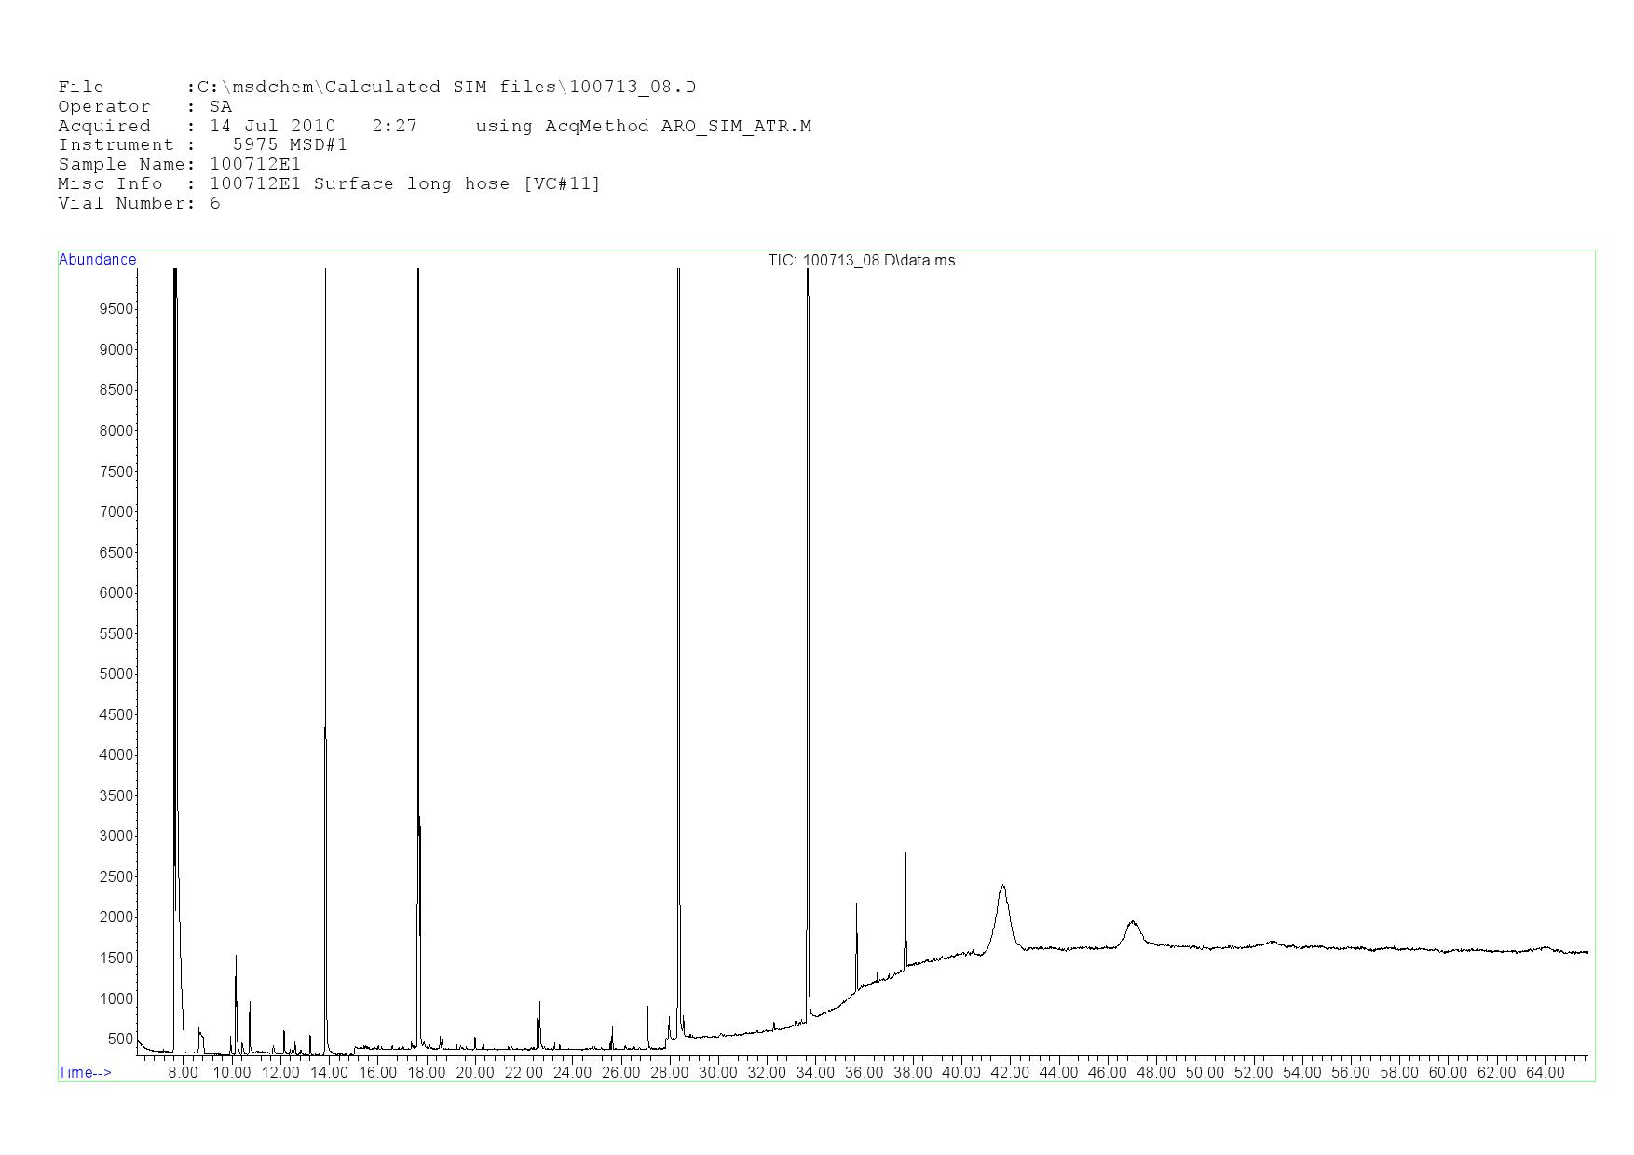
Task: Click the Instrument name 5975 MSD#1
Action: [x=290, y=145]
